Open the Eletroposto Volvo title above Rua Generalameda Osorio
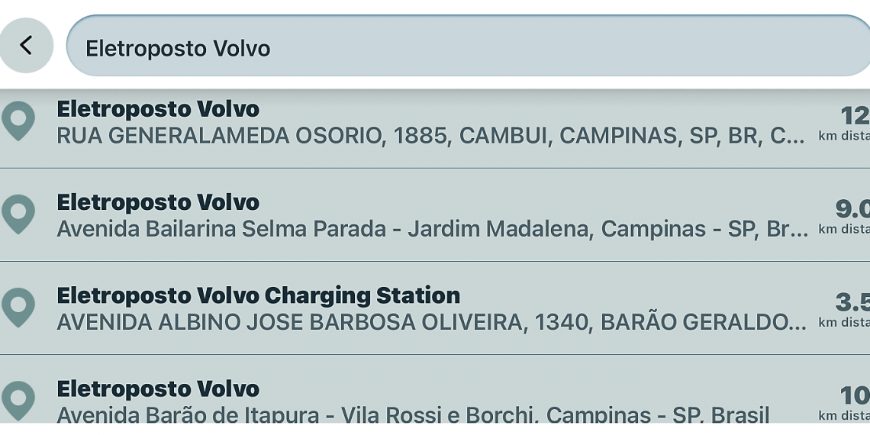This screenshot has width=870, height=435. click(x=158, y=109)
